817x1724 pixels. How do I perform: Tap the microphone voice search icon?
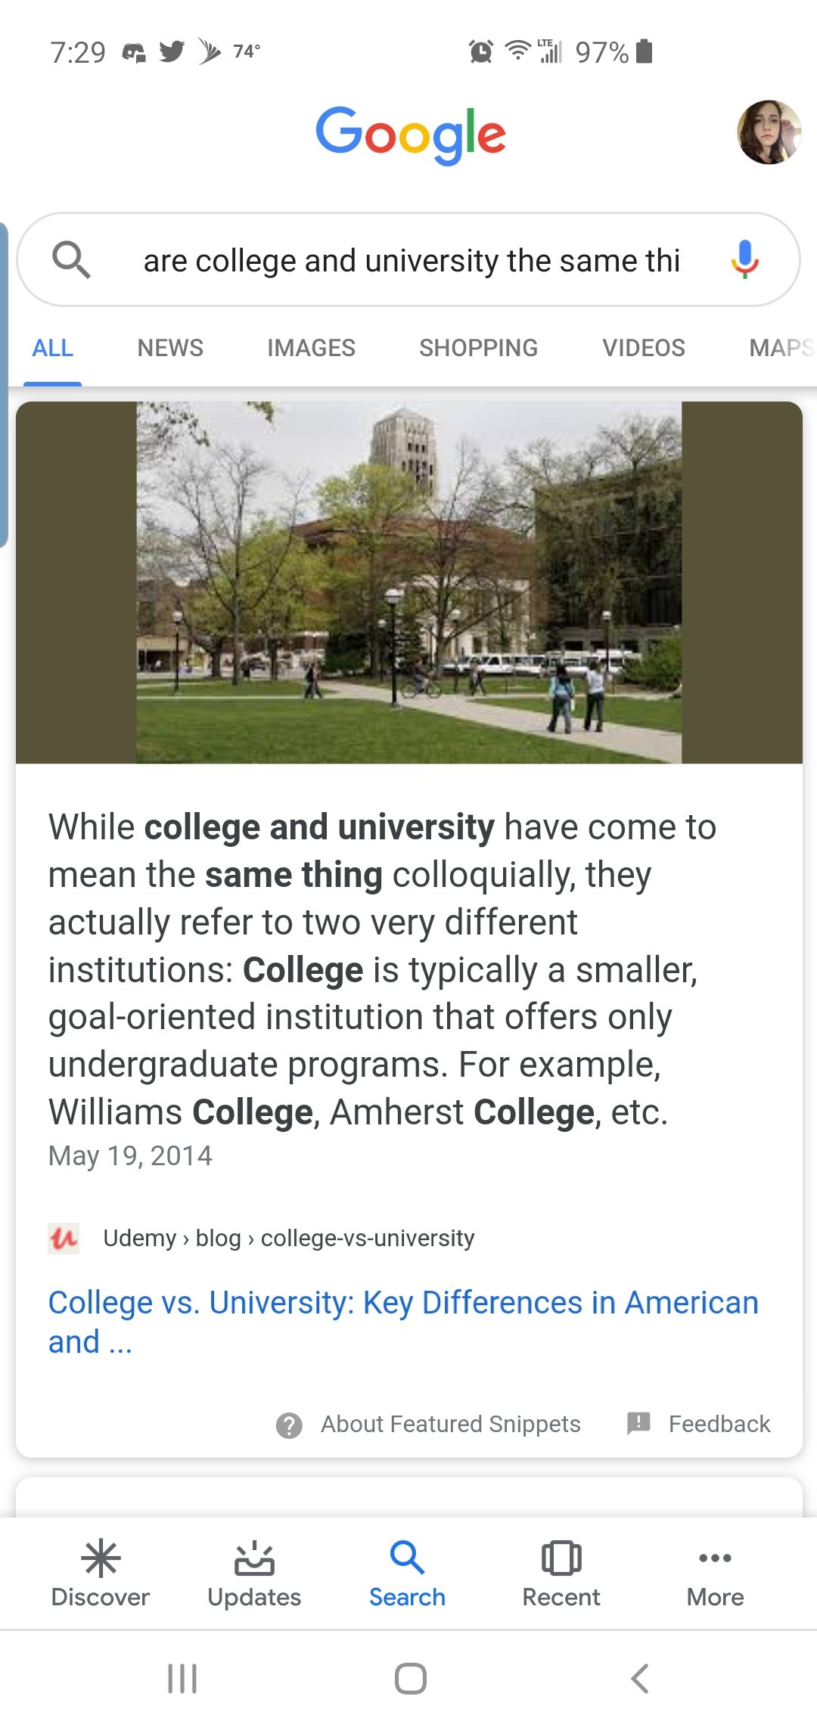pyautogui.click(x=744, y=259)
